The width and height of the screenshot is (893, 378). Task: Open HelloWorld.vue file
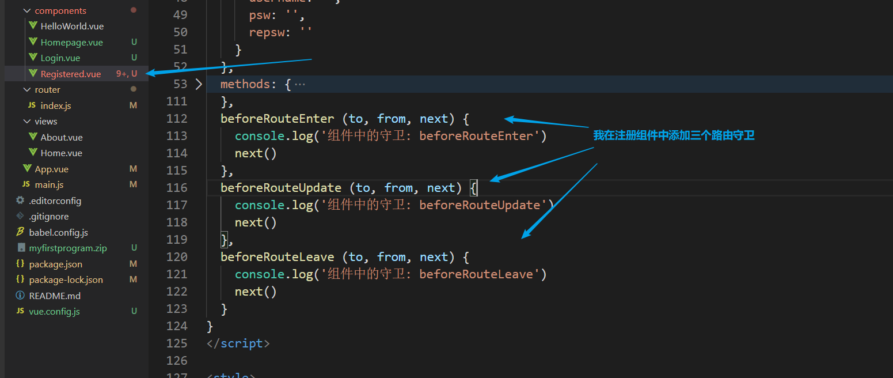(x=72, y=27)
